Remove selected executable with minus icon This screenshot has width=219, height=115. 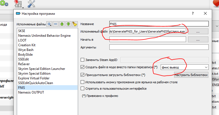[x=56, y=24]
